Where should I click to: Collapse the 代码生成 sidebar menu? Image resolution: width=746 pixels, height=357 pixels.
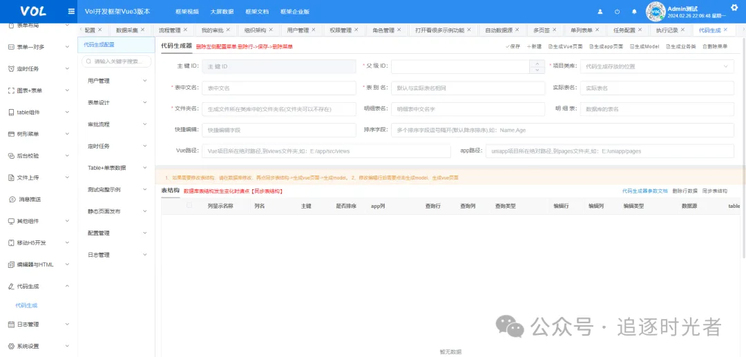[38, 286]
